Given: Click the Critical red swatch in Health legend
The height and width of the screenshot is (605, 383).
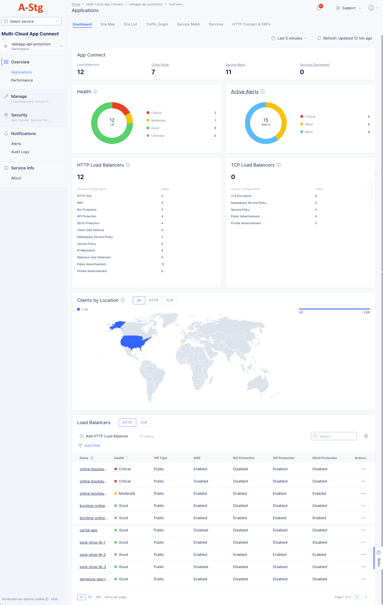Looking at the screenshot, I should (x=148, y=113).
